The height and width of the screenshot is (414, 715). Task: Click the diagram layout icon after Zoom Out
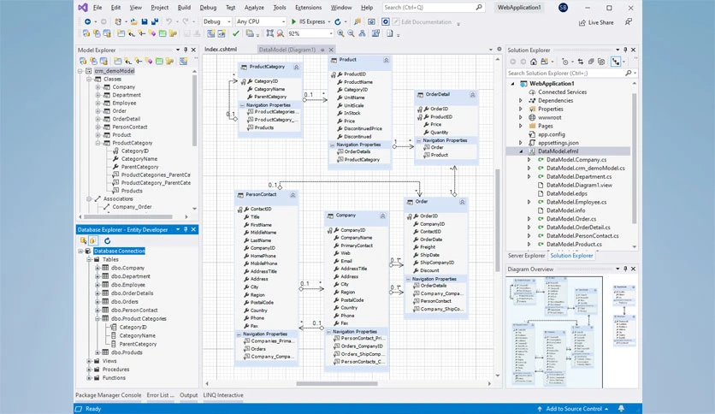tap(362, 33)
